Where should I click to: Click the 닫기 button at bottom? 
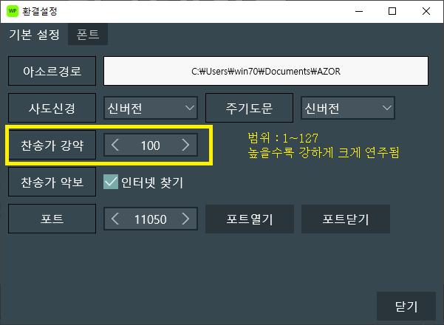click(406, 306)
